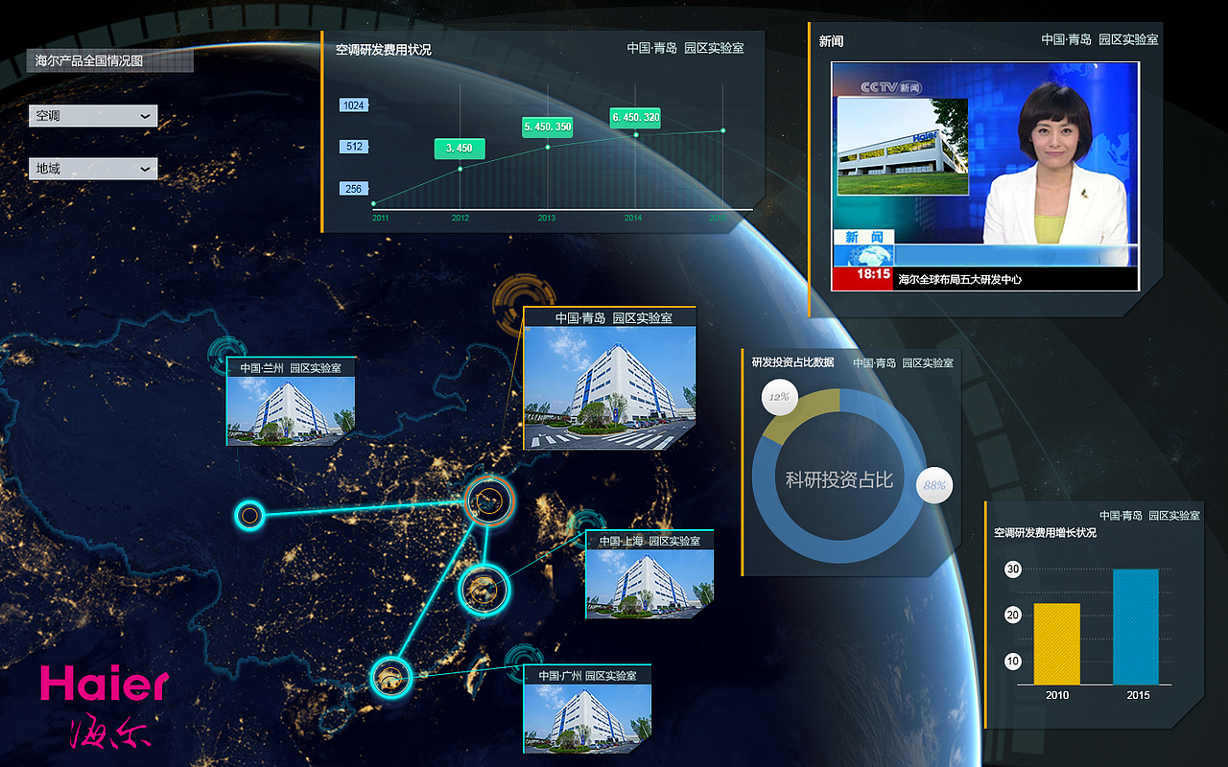Click the 5.450.350 data label
Image resolution: width=1228 pixels, height=767 pixels.
pyautogui.click(x=548, y=127)
